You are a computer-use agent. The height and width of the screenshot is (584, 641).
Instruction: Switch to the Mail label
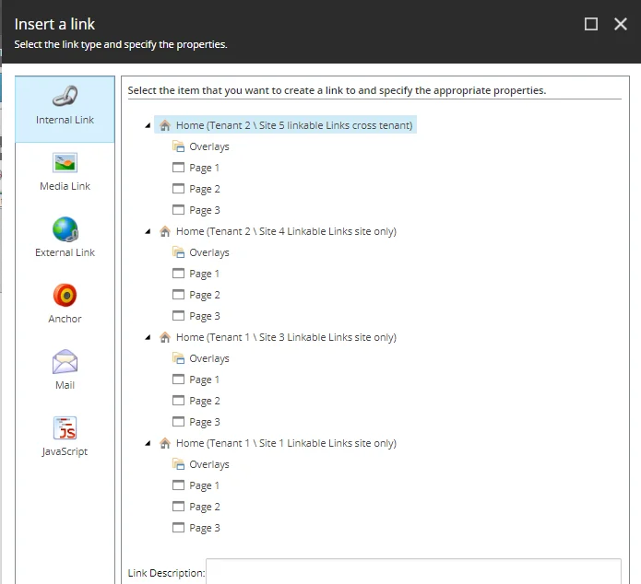(x=65, y=385)
